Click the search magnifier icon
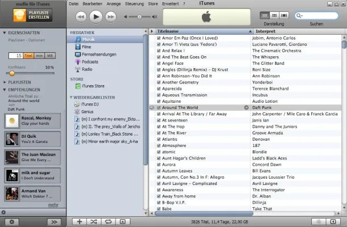 point(299,15)
